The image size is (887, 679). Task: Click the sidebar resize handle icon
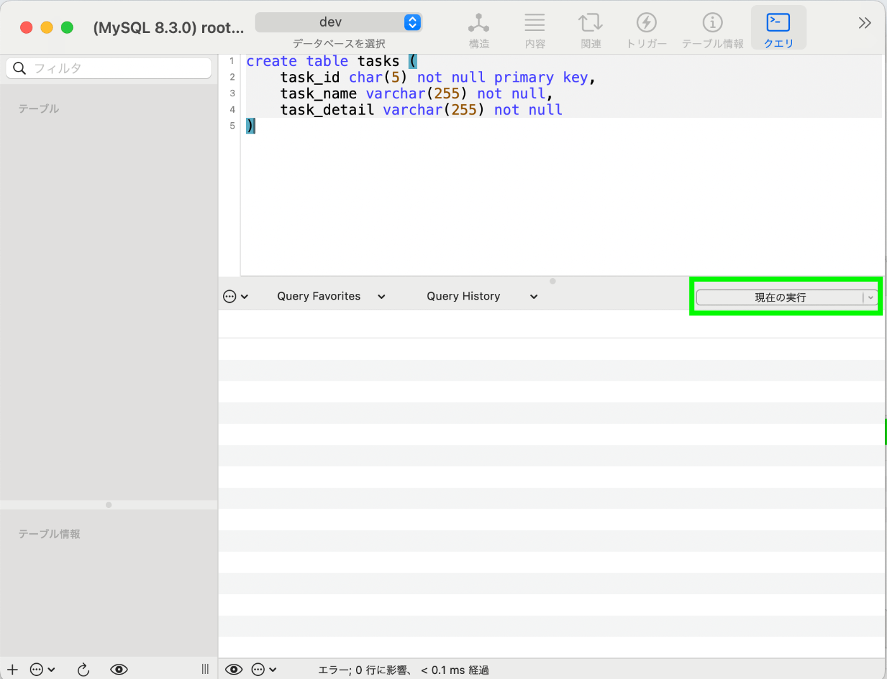[x=205, y=669]
